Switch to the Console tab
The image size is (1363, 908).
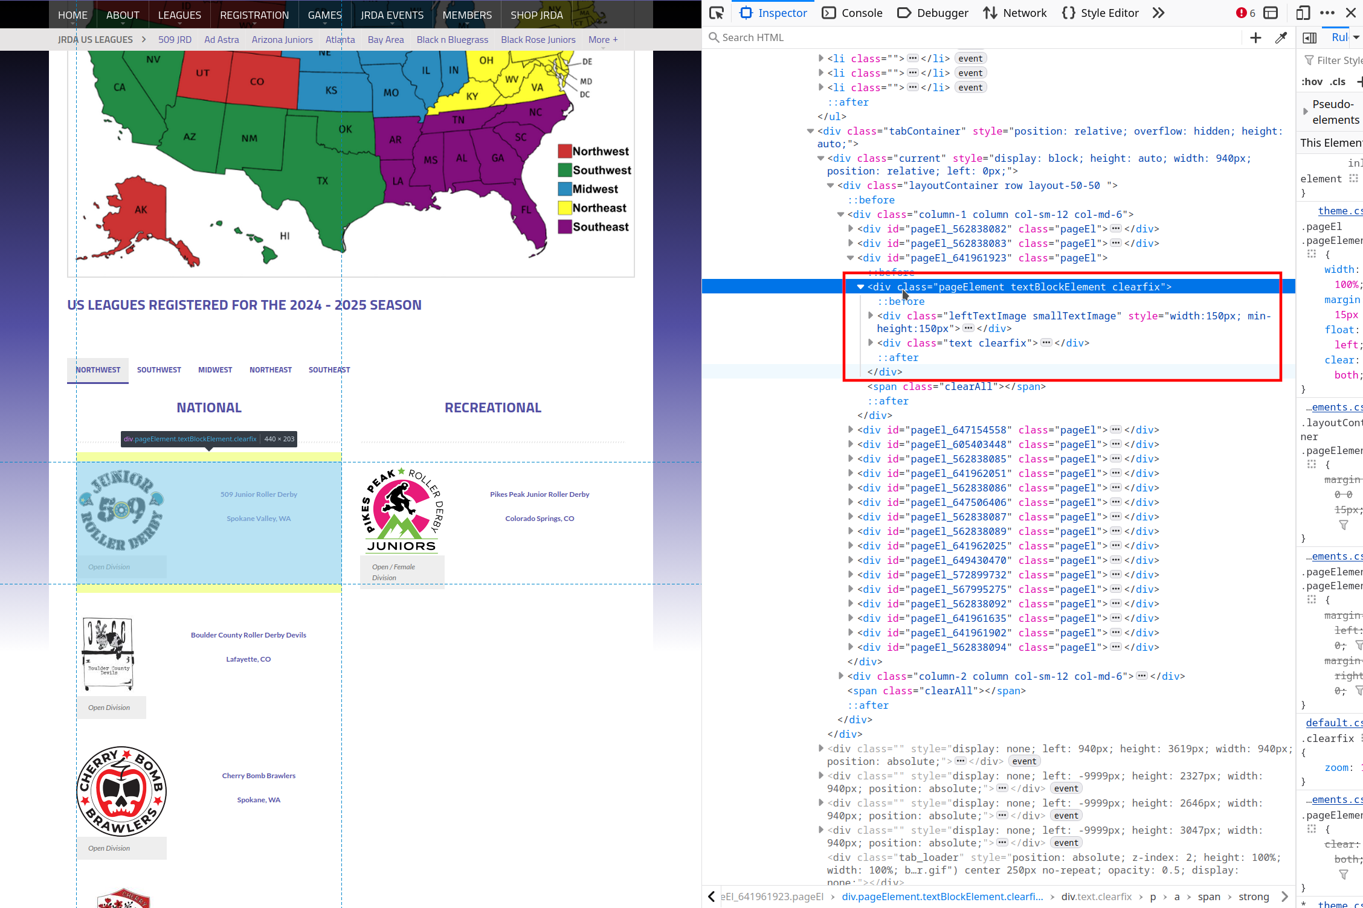coord(852,13)
